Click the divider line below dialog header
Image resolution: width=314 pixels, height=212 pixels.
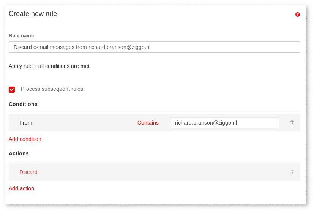pos(156,25)
